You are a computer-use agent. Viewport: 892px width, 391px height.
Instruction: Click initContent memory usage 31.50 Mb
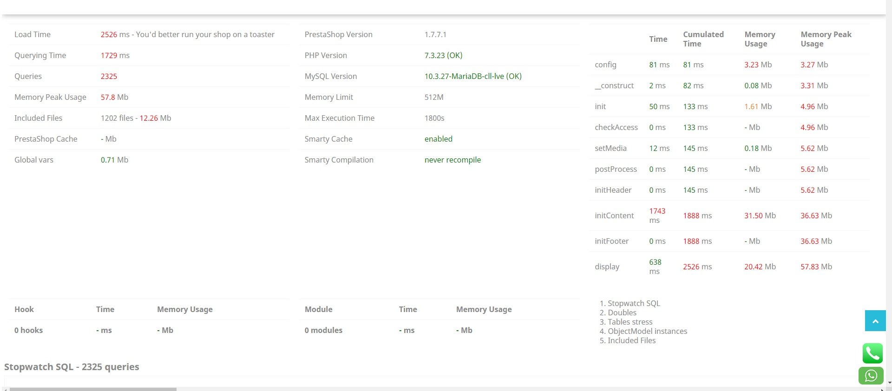pos(760,215)
